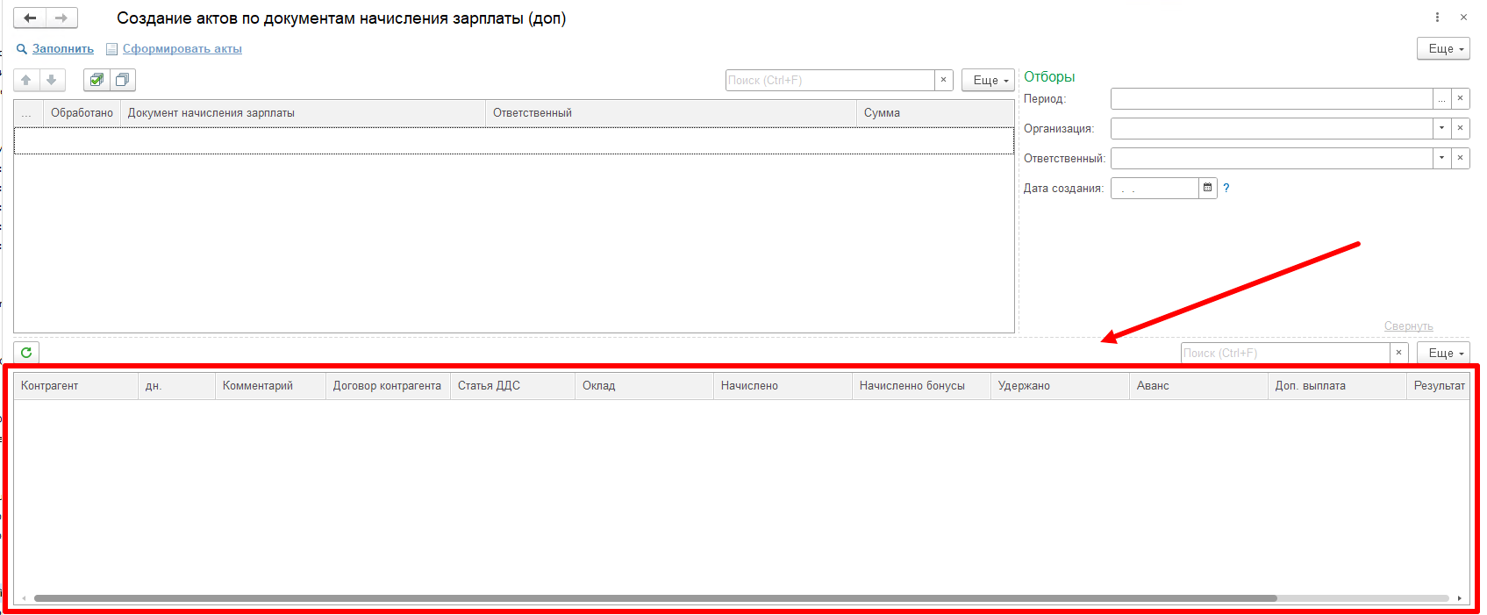
Task: Click the Начисленно бонусы column header
Action: coord(922,386)
